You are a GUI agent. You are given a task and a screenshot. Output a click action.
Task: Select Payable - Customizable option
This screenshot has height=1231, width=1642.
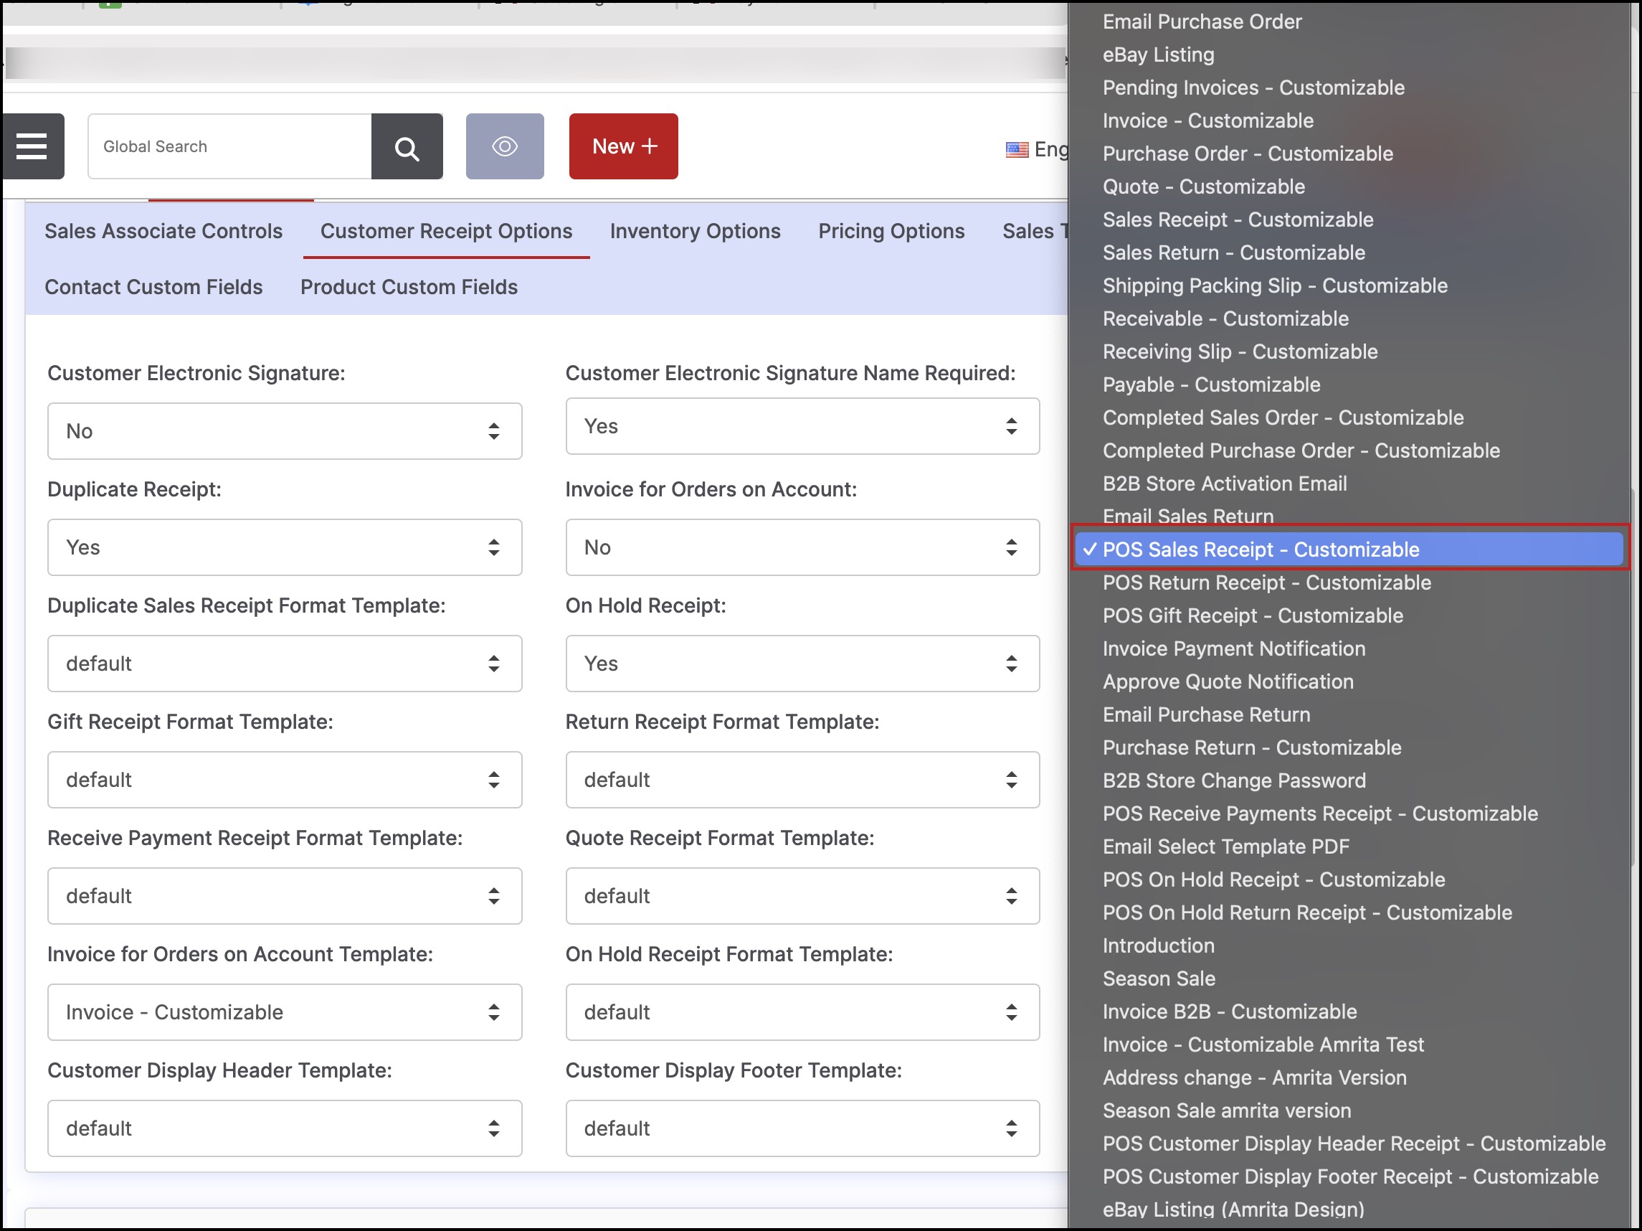tap(1349, 385)
